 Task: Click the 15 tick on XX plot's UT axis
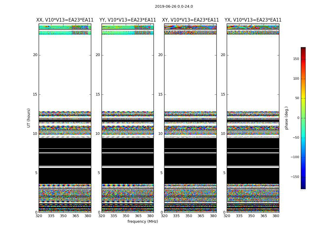pos(35,94)
